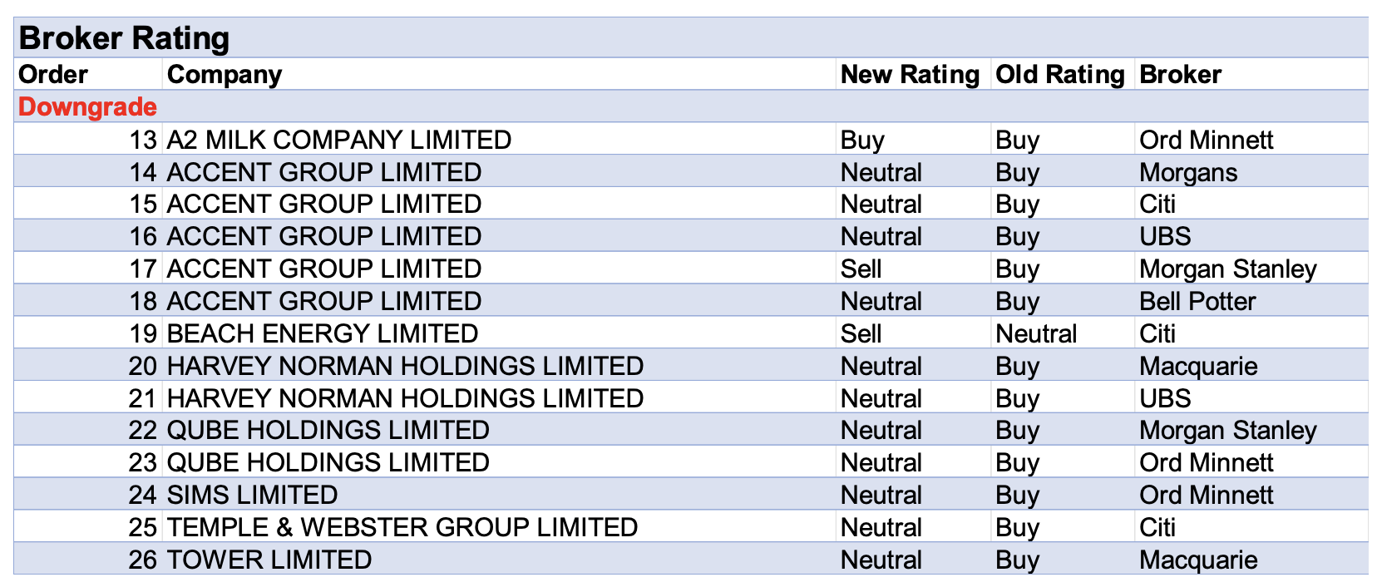Click the New Rating column header
The image size is (1377, 587).
[910, 75]
